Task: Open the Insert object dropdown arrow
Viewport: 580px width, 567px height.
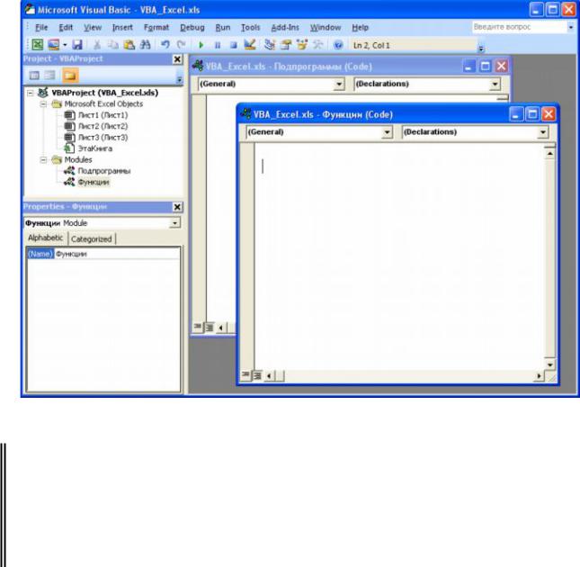Action: [65, 45]
